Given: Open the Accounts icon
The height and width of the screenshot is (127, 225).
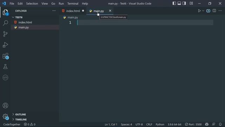Looking at the screenshot, I should (5, 105).
